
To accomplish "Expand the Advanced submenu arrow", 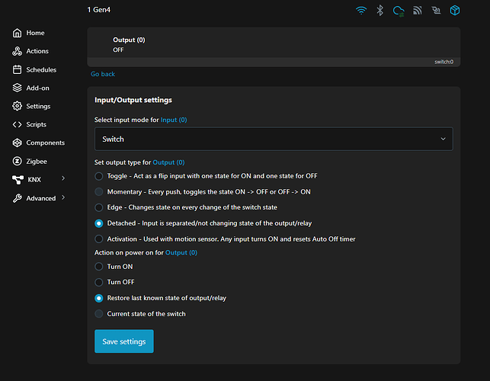I will pyautogui.click(x=63, y=197).
